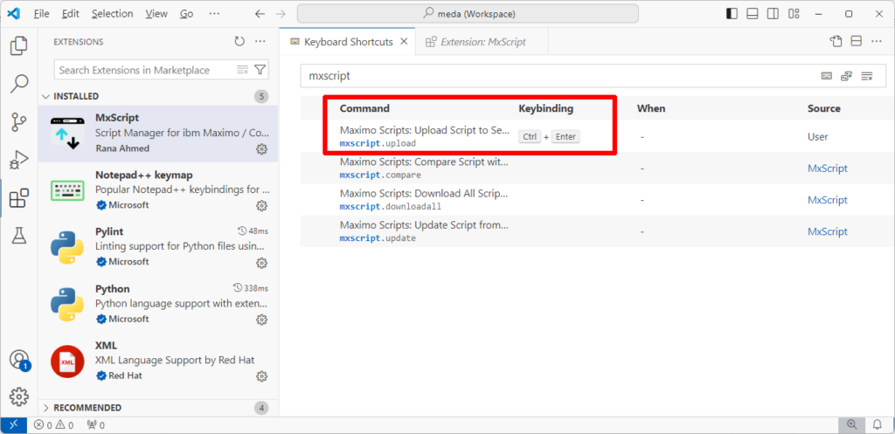895x434 pixels.
Task: Click the meda (Workspace) command center
Action: coord(468,14)
